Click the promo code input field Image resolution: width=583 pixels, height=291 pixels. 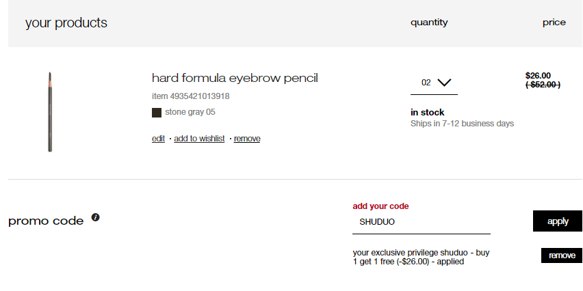[x=422, y=222]
